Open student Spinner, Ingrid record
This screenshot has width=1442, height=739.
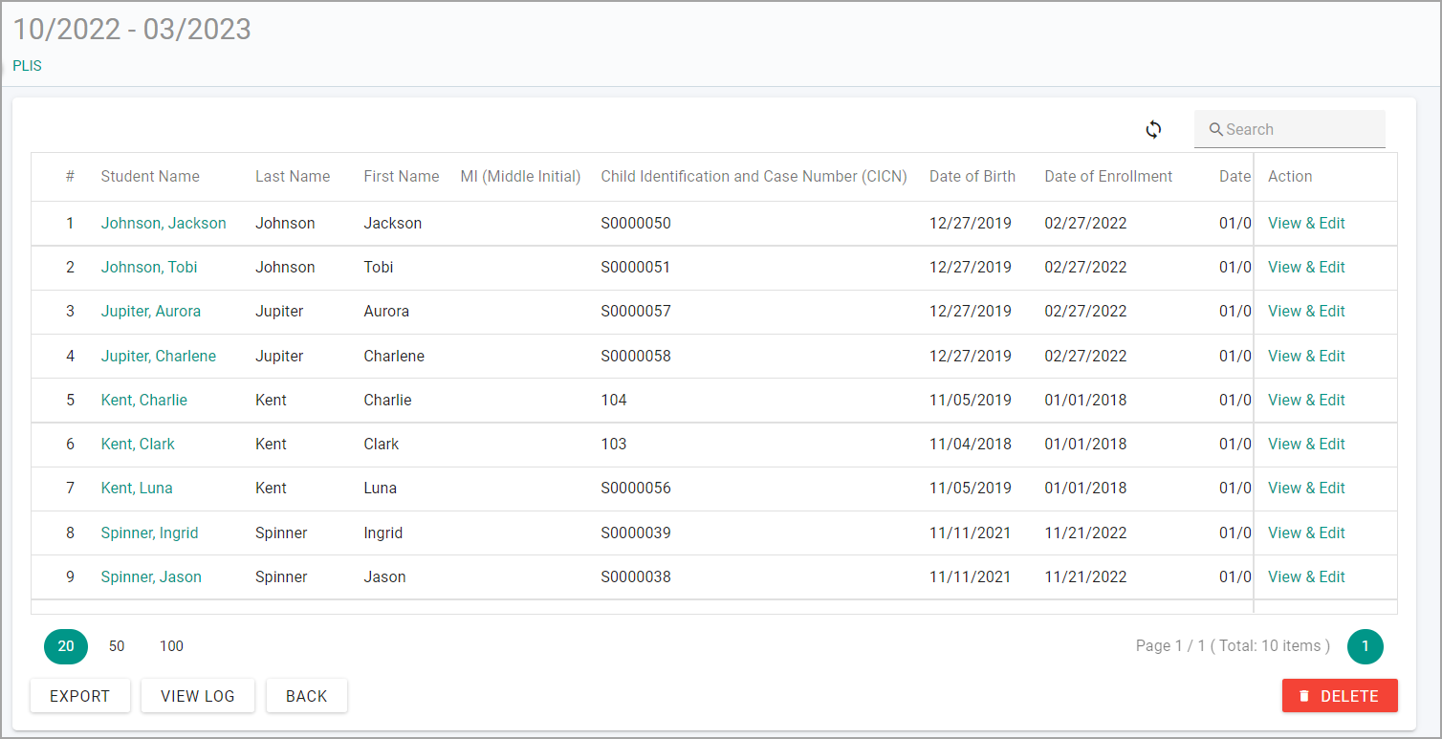click(x=149, y=533)
